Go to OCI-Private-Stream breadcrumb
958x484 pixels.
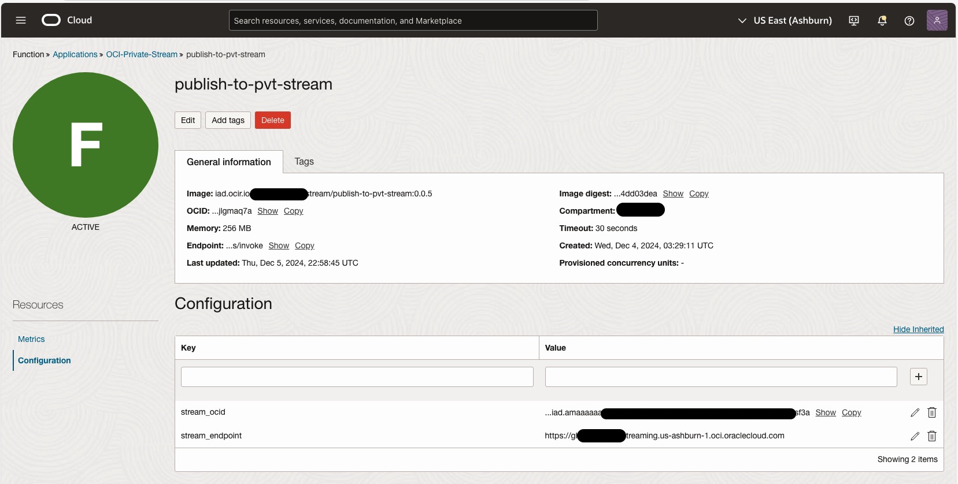tap(142, 54)
